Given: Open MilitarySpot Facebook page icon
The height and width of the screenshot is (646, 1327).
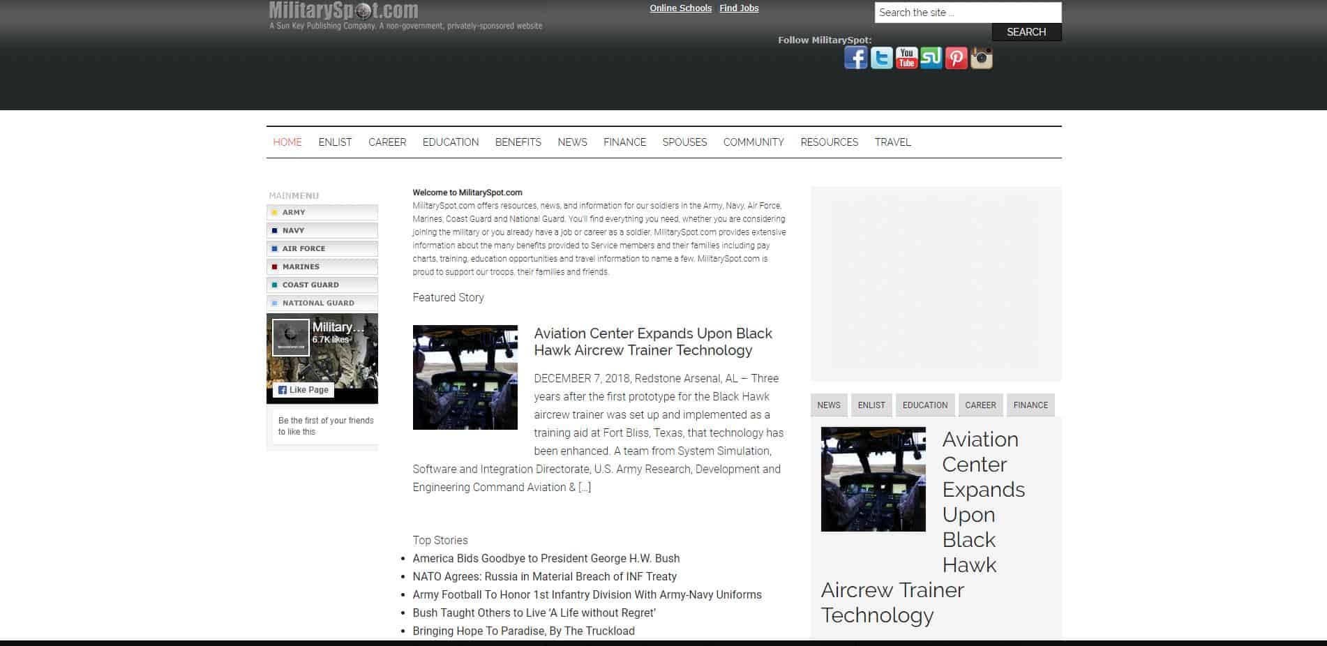Looking at the screenshot, I should (855, 57).
